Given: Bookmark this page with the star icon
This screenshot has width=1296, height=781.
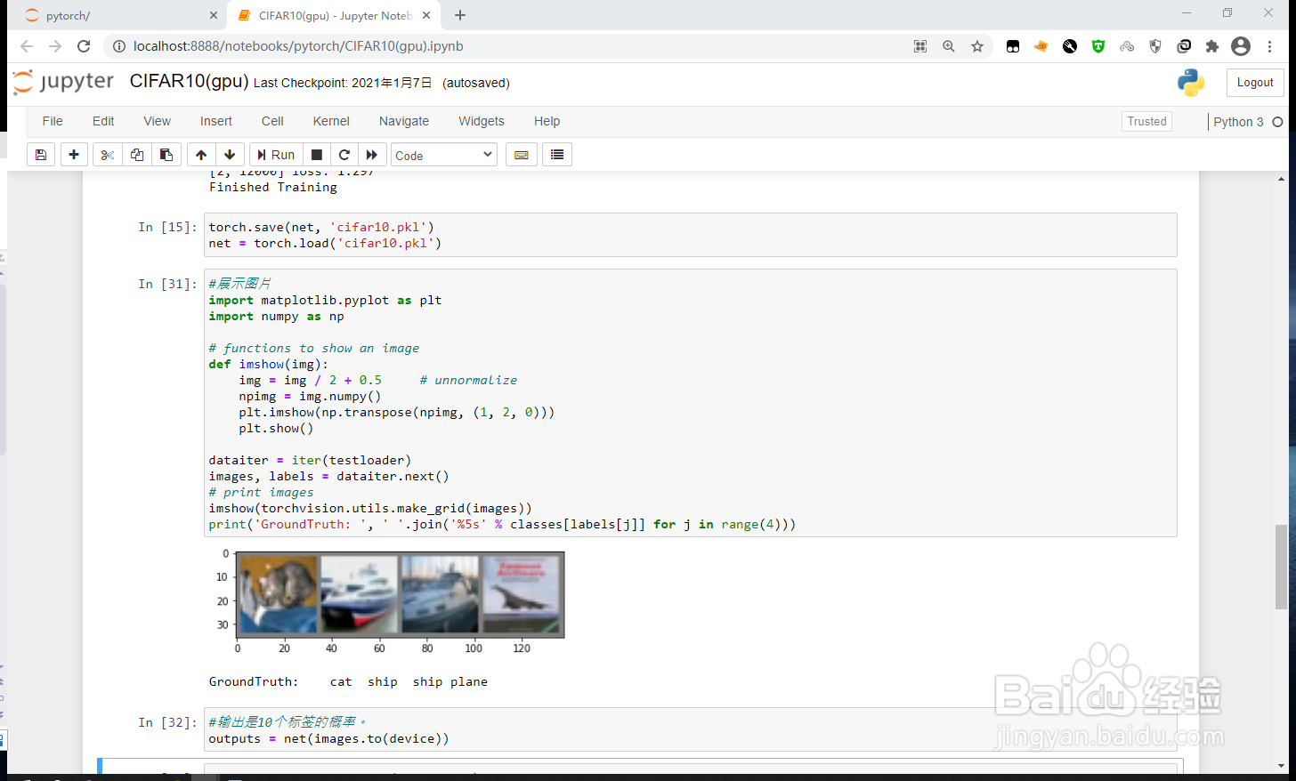Looking at the screenshot, I should pos(977,46).
